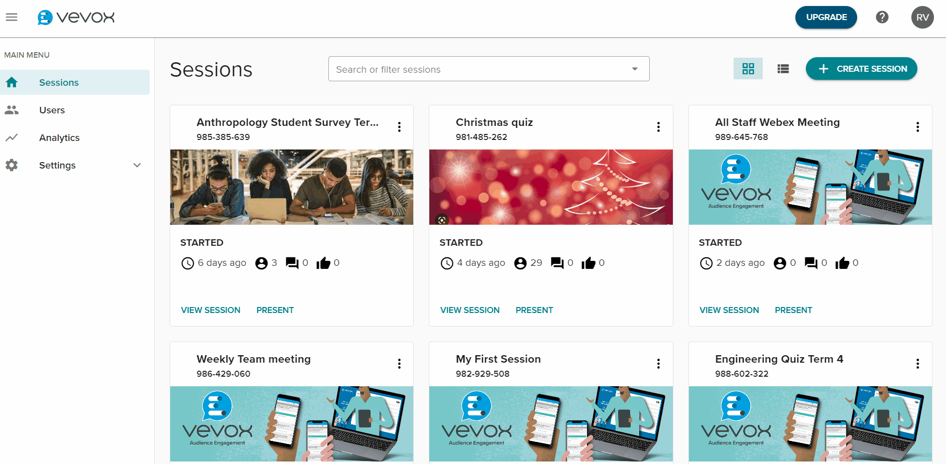This screenshot has width=946, height=464.
Task: Open the session filter dropdown arrow
Action: [x=635, y=69]
